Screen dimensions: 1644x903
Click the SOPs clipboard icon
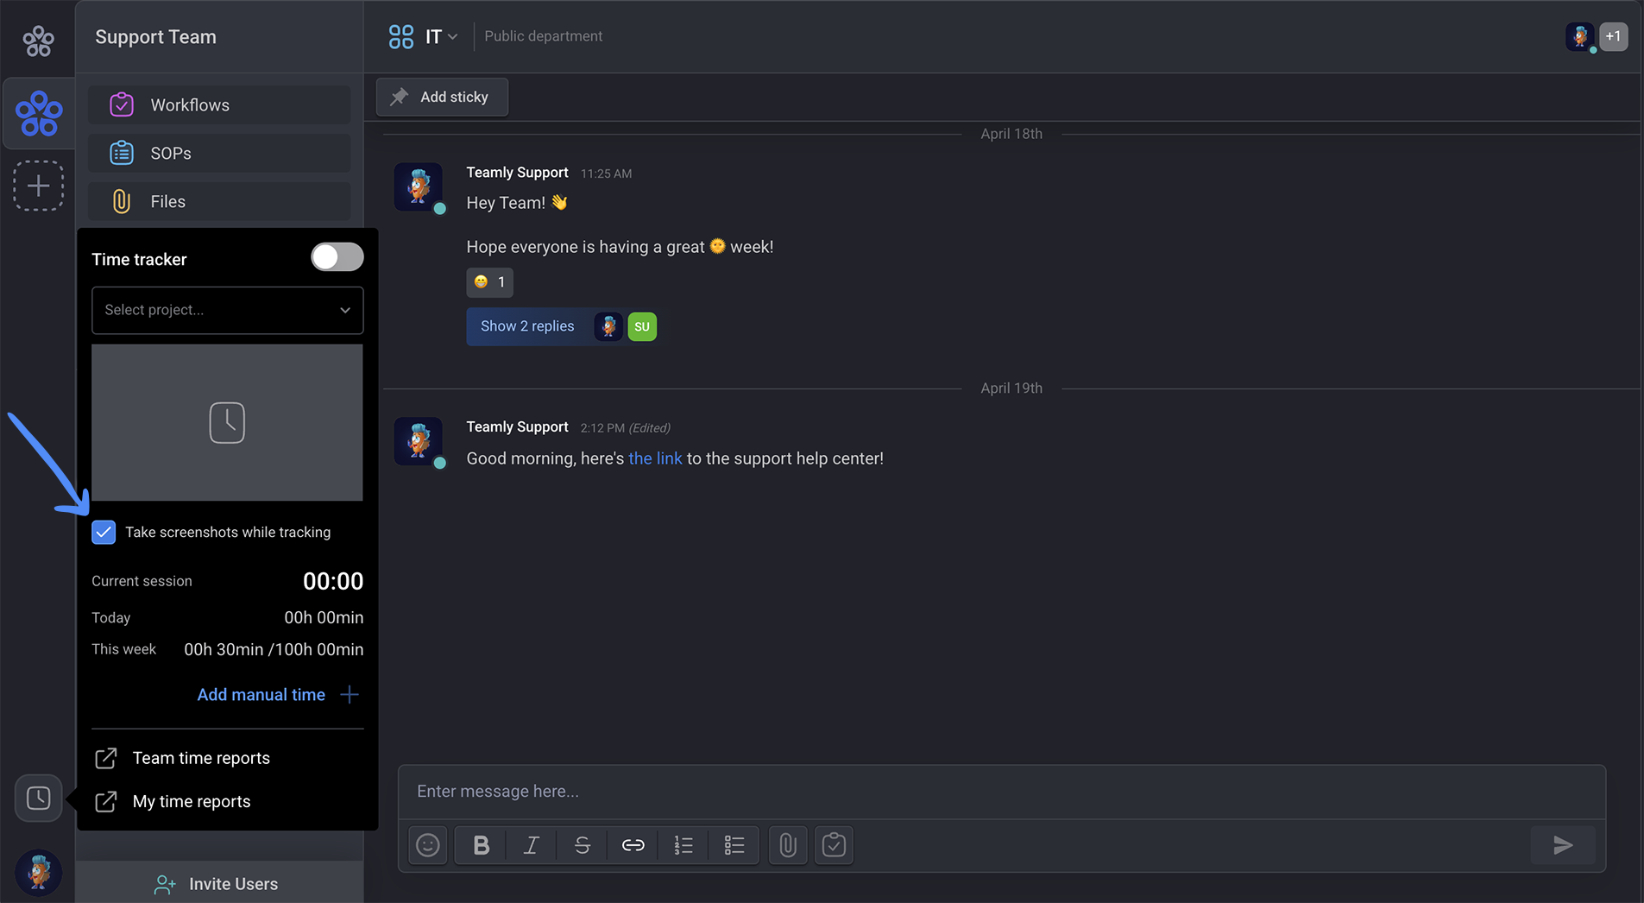coord(122,153)
